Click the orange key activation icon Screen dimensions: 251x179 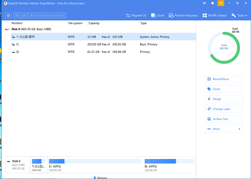[x=221, y=3]
